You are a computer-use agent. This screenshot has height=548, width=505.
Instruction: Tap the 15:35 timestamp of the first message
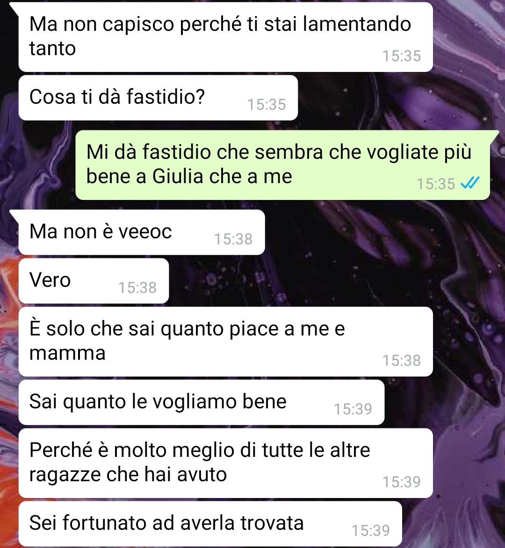pyautogui.click(x=402, y=56)
